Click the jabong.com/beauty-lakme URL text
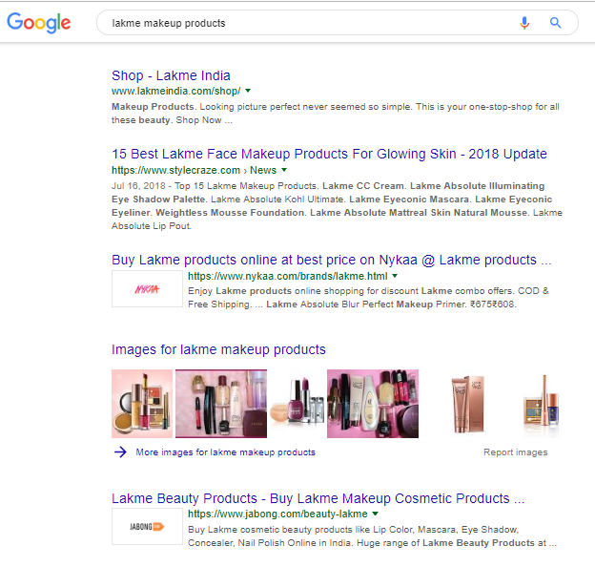The width and height of the screenshot is (595, 567). [x=277, y=514]
